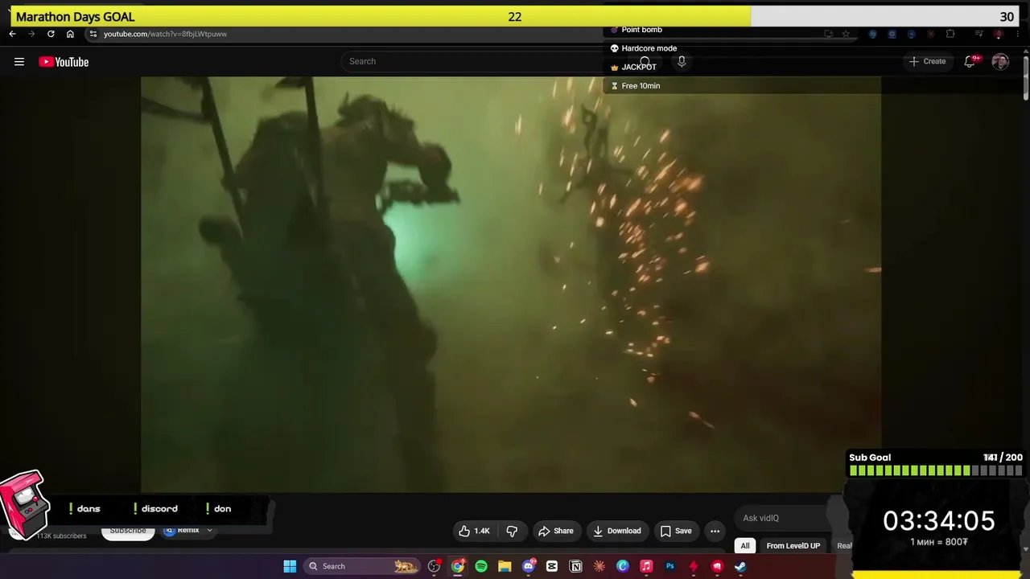Open the Claude app from the taskbar
The height and width of the screenshot is (579, 1030).
point(599,566)
